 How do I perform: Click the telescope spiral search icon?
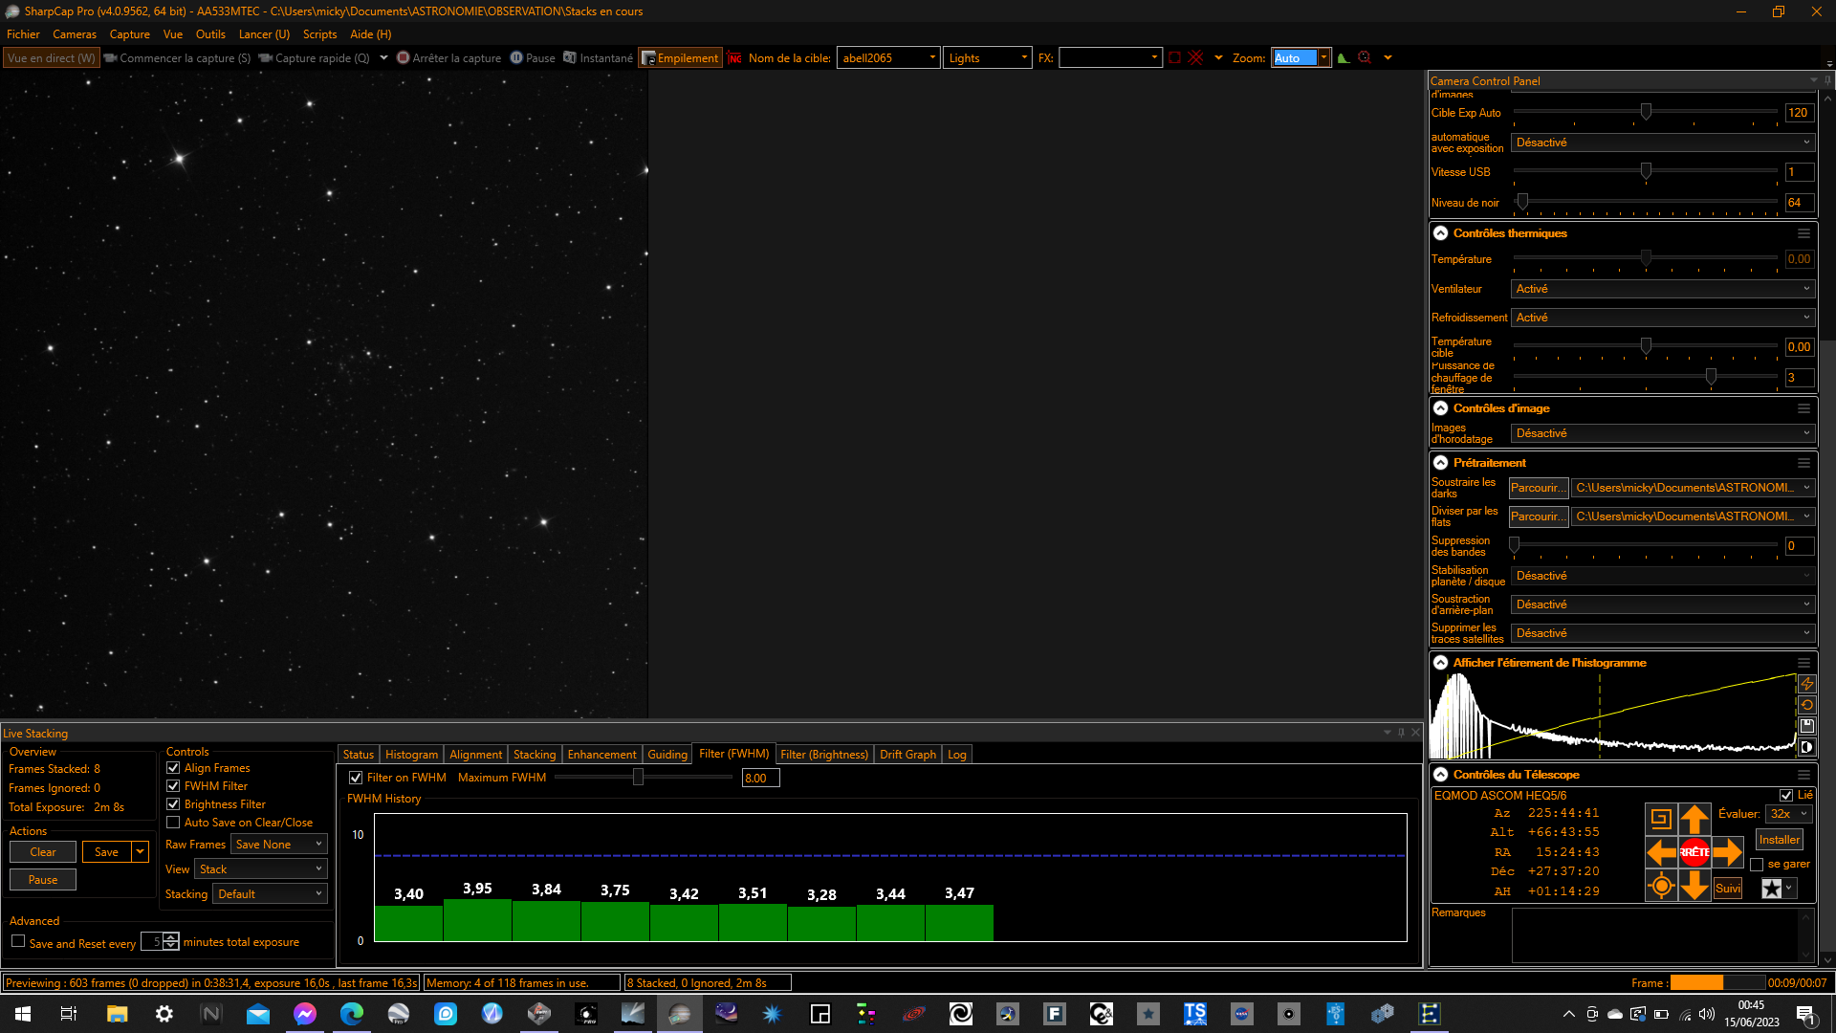click(x=1662, y=819)
